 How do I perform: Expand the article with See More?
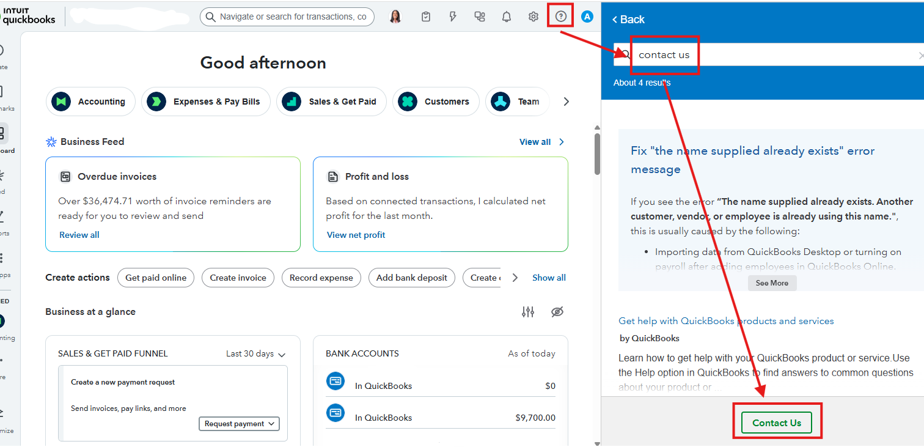click(x=772, y=283)
